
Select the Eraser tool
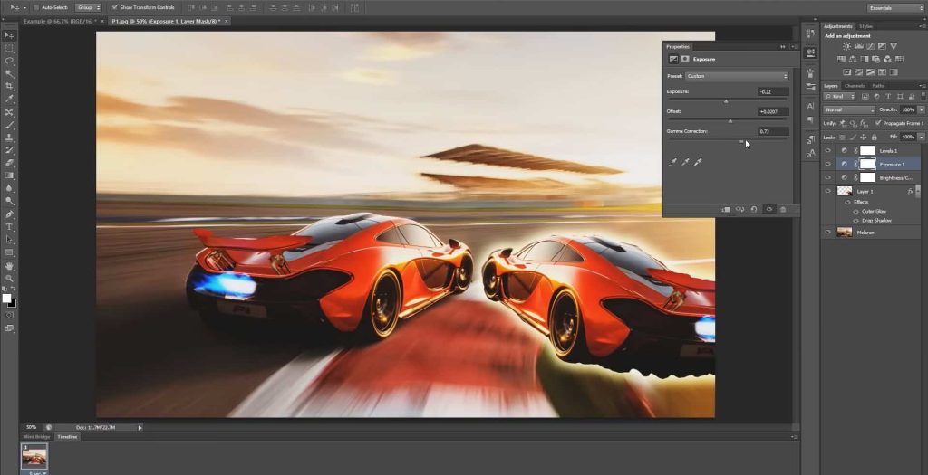click(x=9, y=163)
